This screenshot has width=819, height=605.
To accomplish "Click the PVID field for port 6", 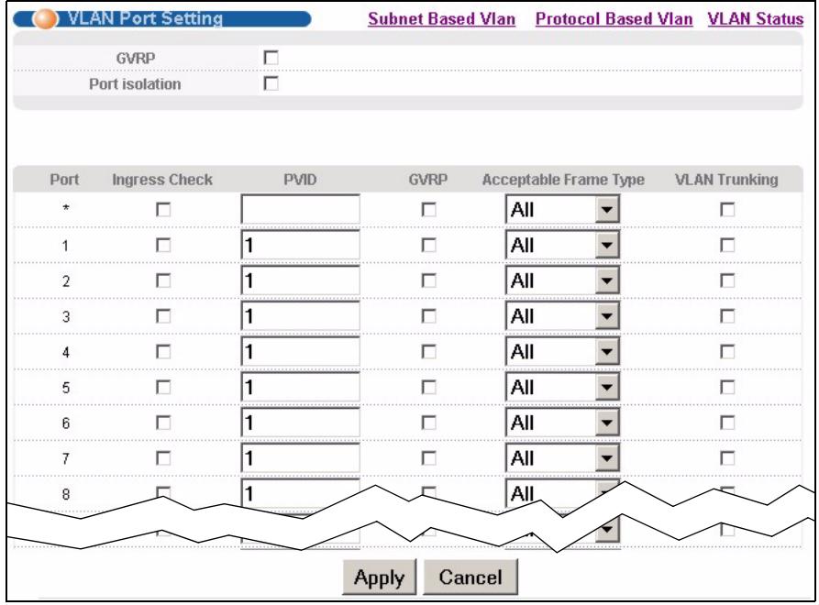I will pos(300,423).
